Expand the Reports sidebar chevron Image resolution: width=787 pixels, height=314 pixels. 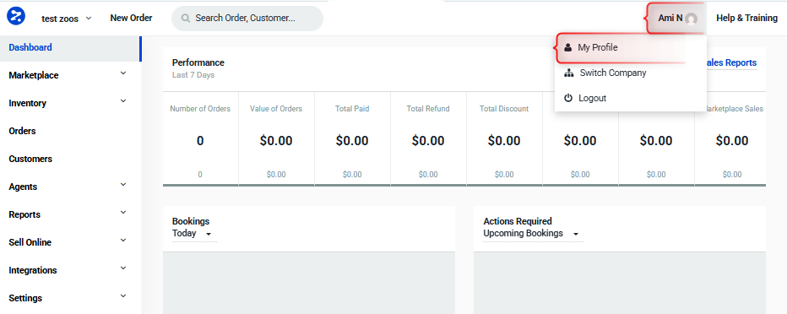point(123,213)
